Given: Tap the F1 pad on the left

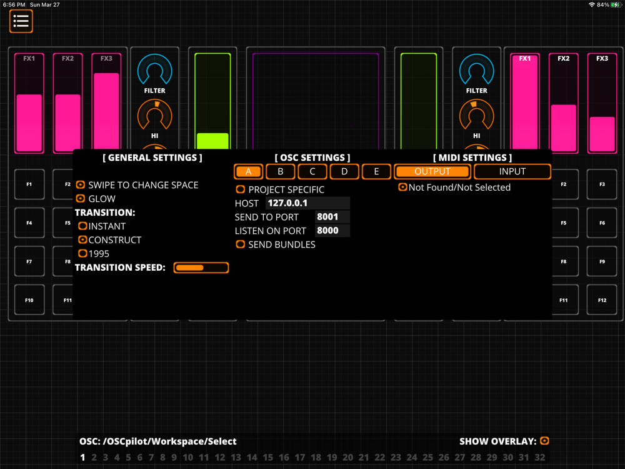Looking at the screenshot, I should coord(29,184).
